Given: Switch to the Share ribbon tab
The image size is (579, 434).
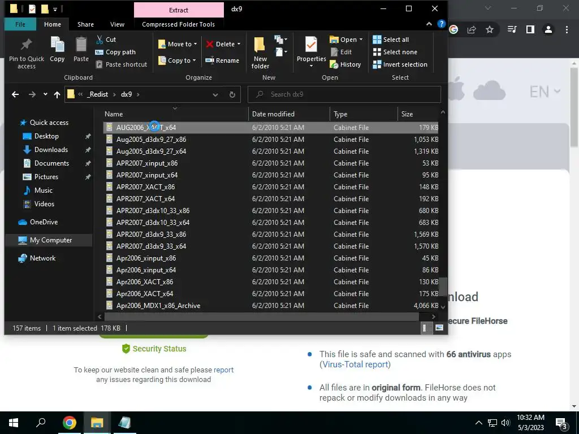Looking at the screenshot, I should click(x=85, y=24).
